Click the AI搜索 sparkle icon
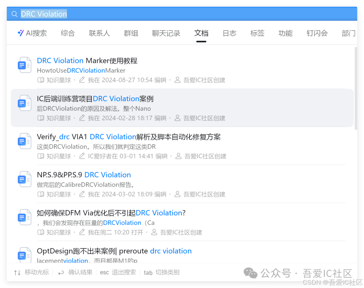This screenshot has width=364, height=288. (21, 33)
